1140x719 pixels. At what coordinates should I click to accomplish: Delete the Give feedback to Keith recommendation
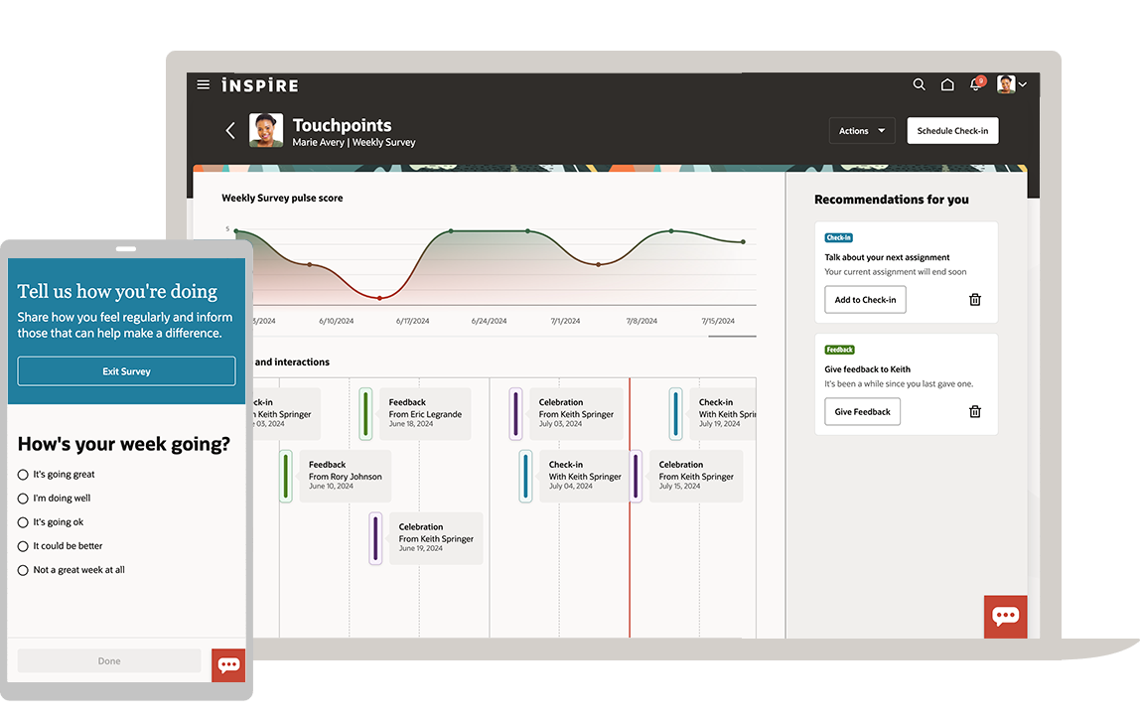pos(974,412)
